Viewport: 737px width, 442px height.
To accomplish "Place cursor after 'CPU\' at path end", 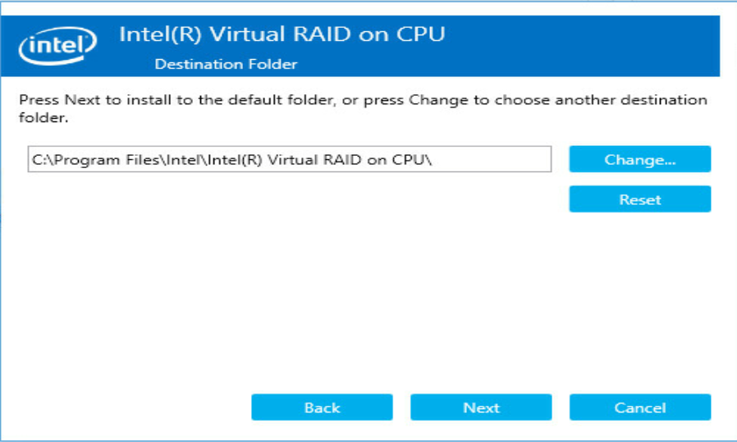I will point(433,160).
